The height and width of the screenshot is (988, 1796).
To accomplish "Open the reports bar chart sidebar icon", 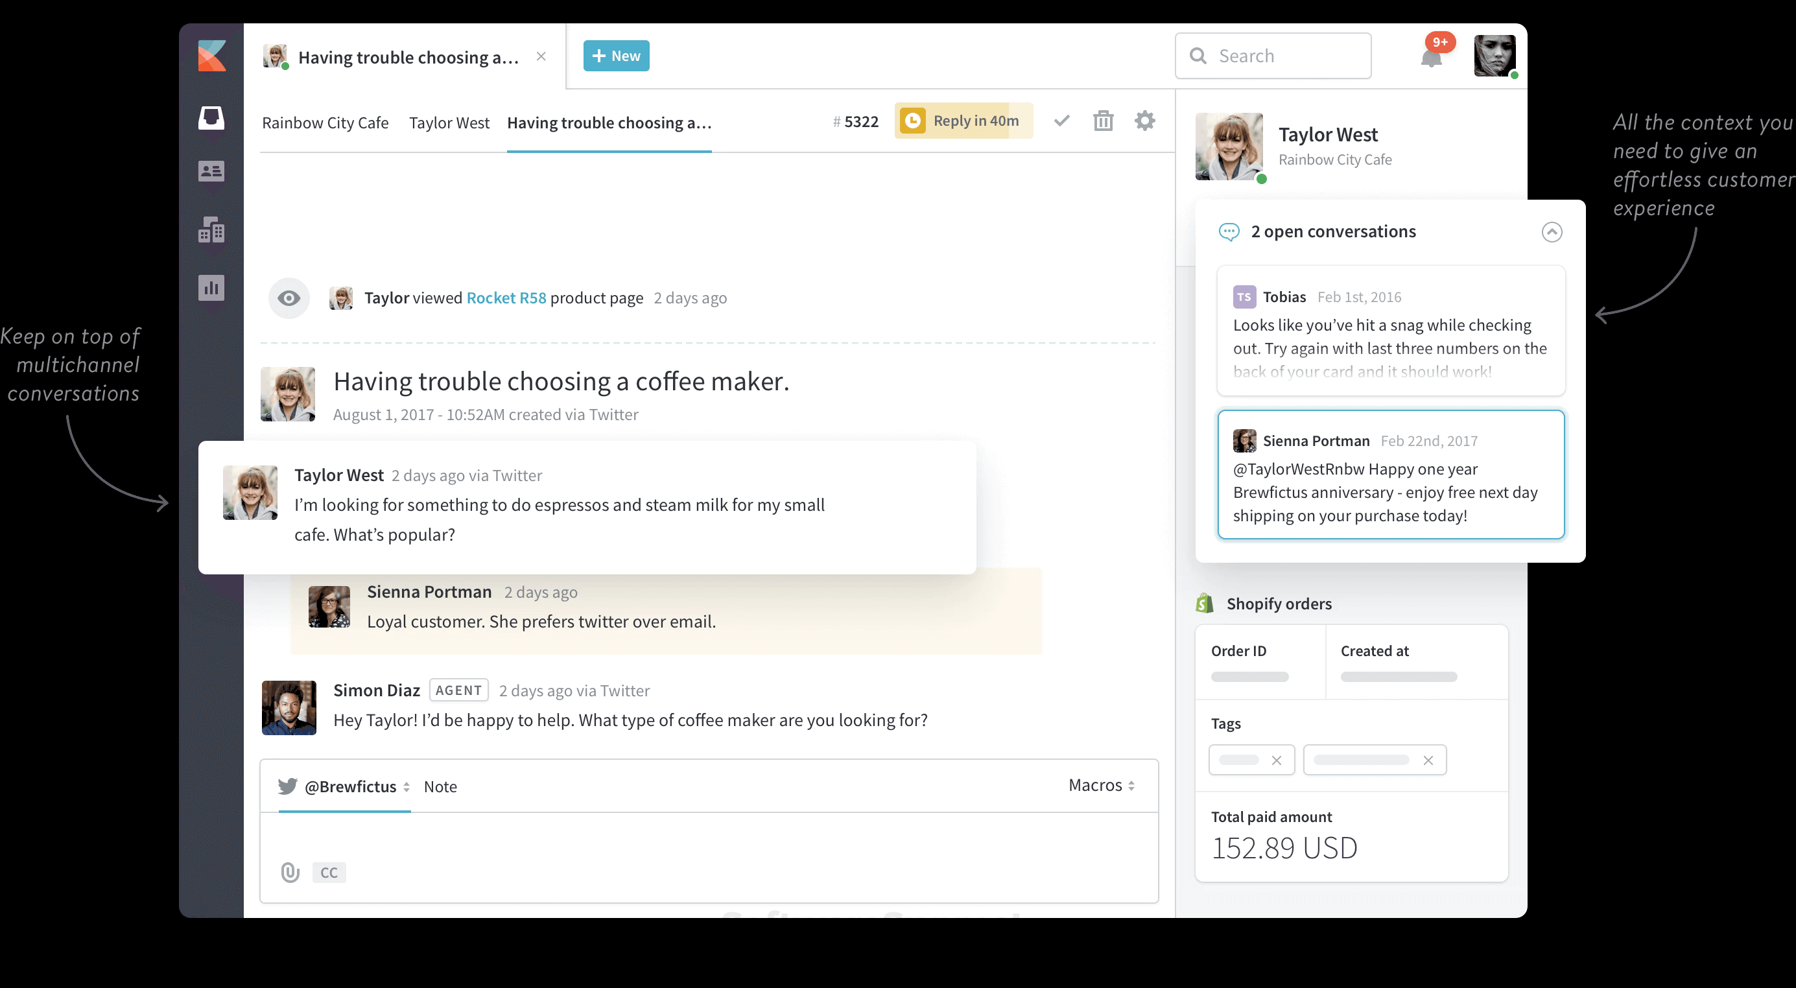I will [211, 287].
